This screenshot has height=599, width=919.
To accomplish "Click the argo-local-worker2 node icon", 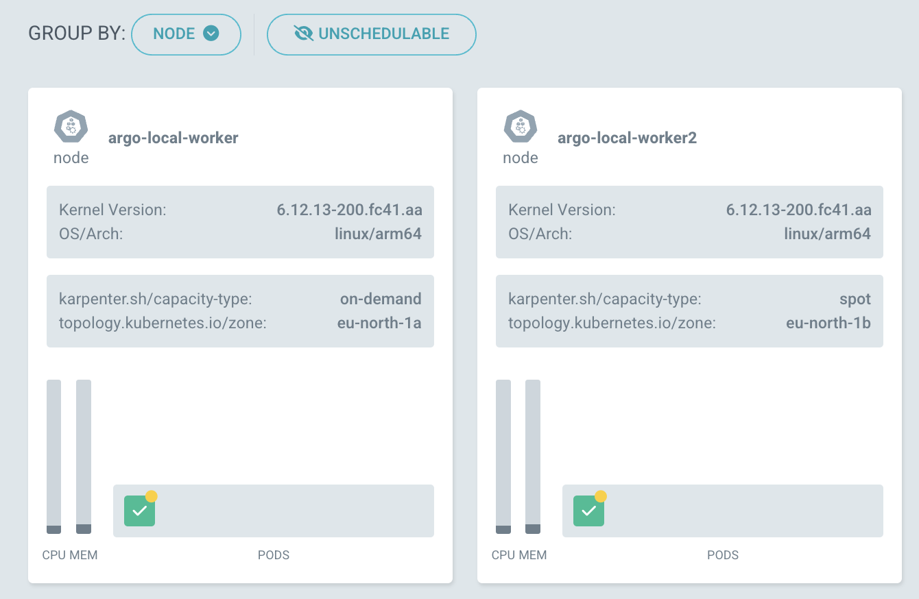I will (521, 127).
